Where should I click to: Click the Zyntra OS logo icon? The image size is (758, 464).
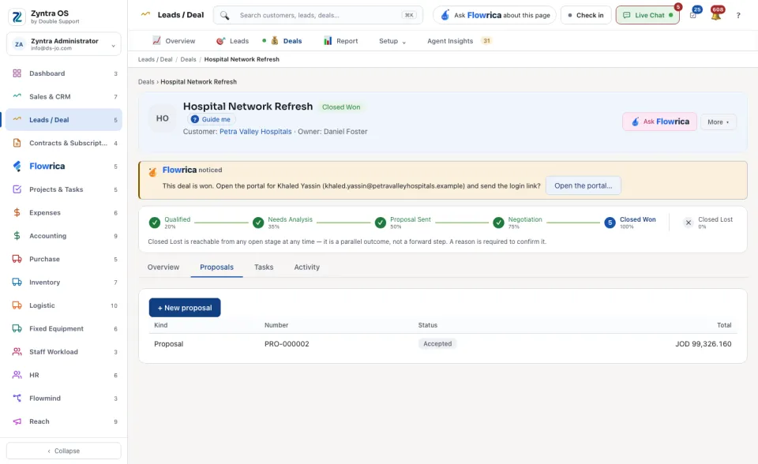coord(17,17)
